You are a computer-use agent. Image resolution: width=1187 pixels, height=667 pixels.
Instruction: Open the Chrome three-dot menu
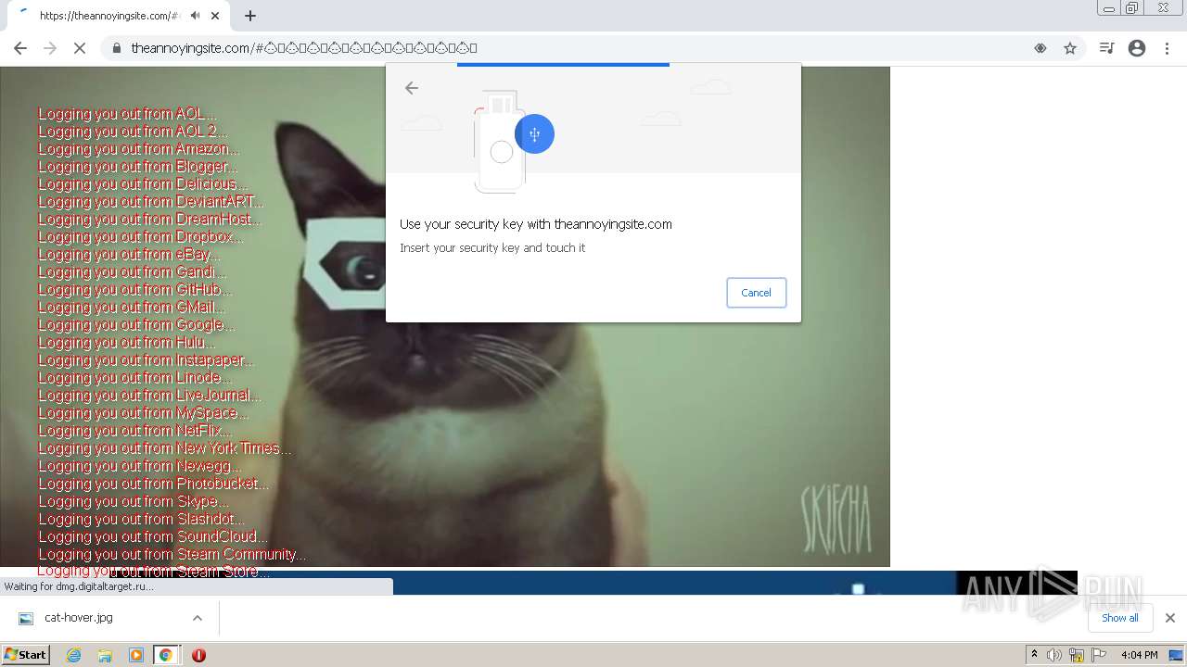[x=1168, y=48]
